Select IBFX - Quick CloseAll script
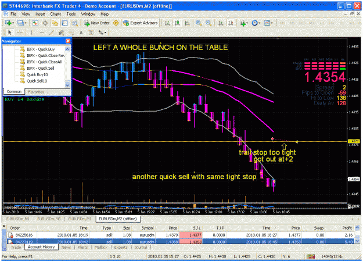This screenshot has height=261, width=363. click(44, 62)
